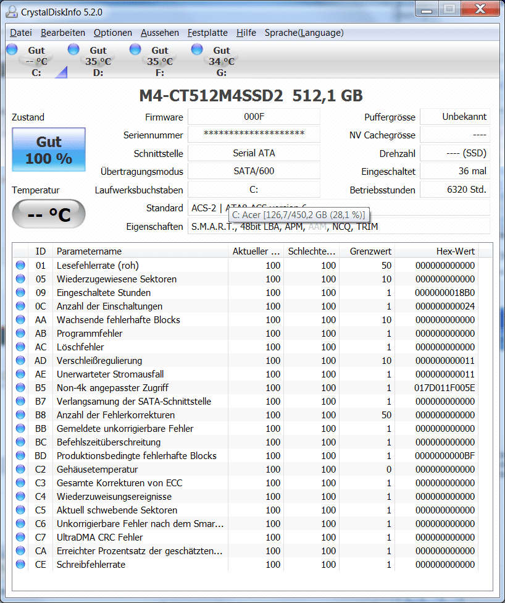The width and height of the screenshot is (505, 603).
Task: Click status orb for Anzahl der Fehlerkorrekturen
Action: pos(20,415)
